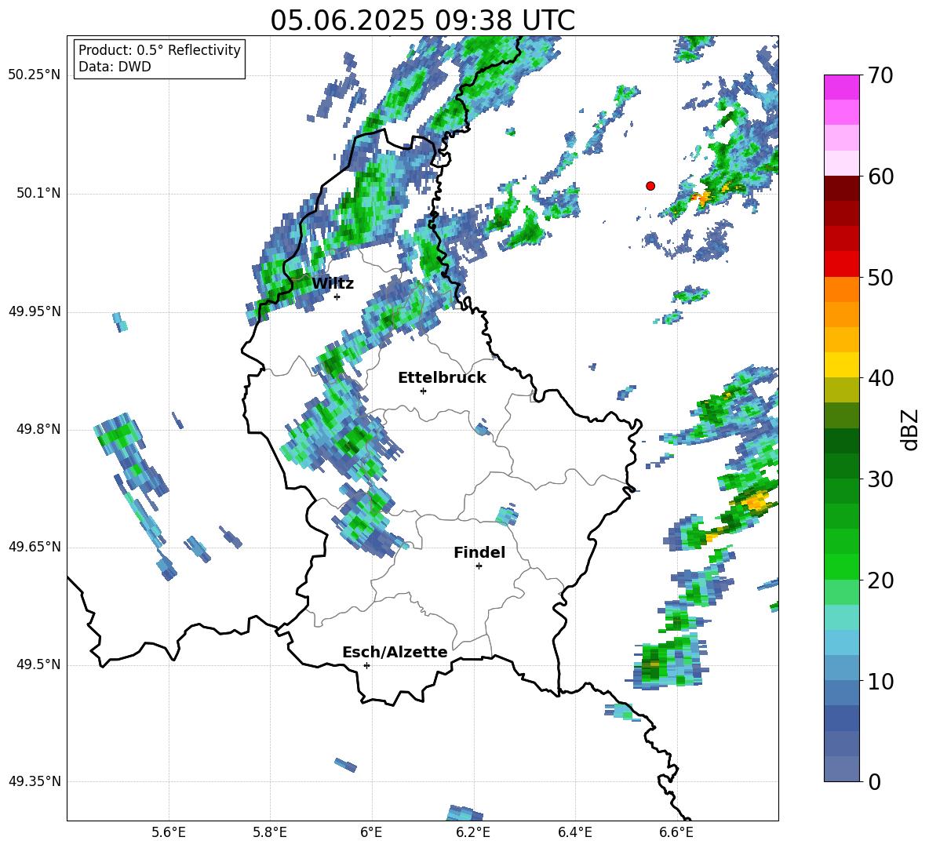Click the yellow 40 dBZ colorbar segment
Screen dimensions: 929x848
841,366
